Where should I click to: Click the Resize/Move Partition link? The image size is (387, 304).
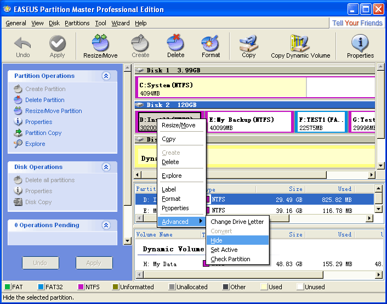(x=54, y=111)
